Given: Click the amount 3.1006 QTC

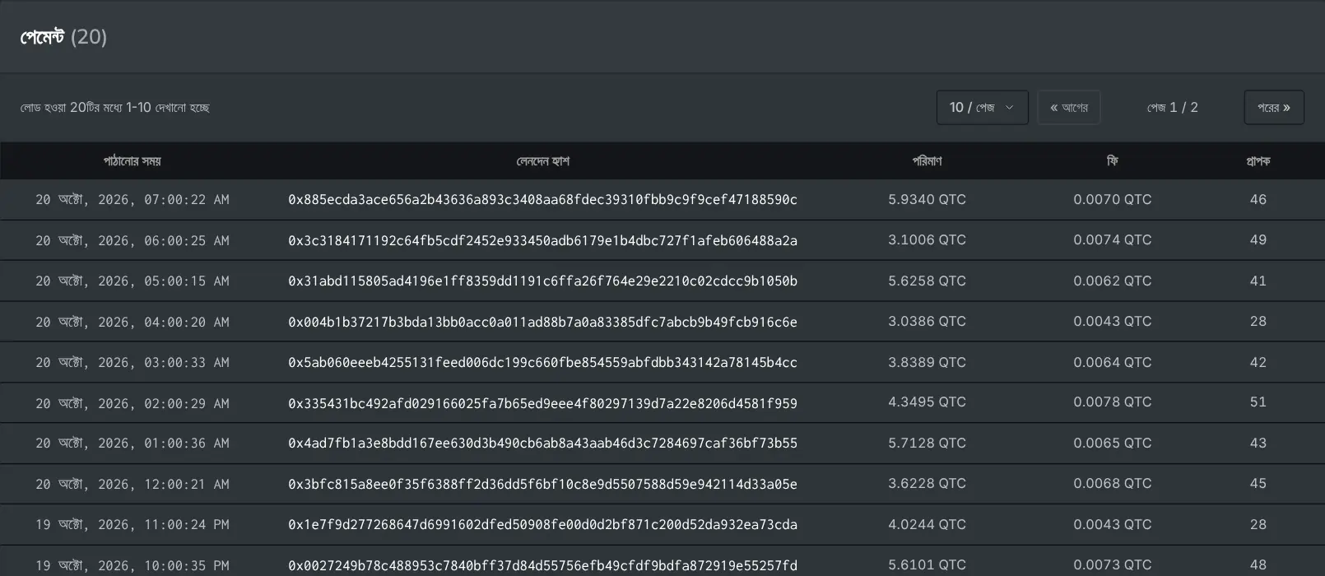Looking at the screenshot, I should click(x=928, y=239).
